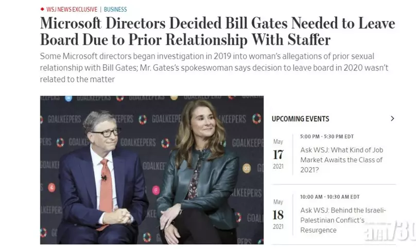Click the article subheadline about 2019 investigation
The width and height of the screenshot is (416, 249).
214,68
